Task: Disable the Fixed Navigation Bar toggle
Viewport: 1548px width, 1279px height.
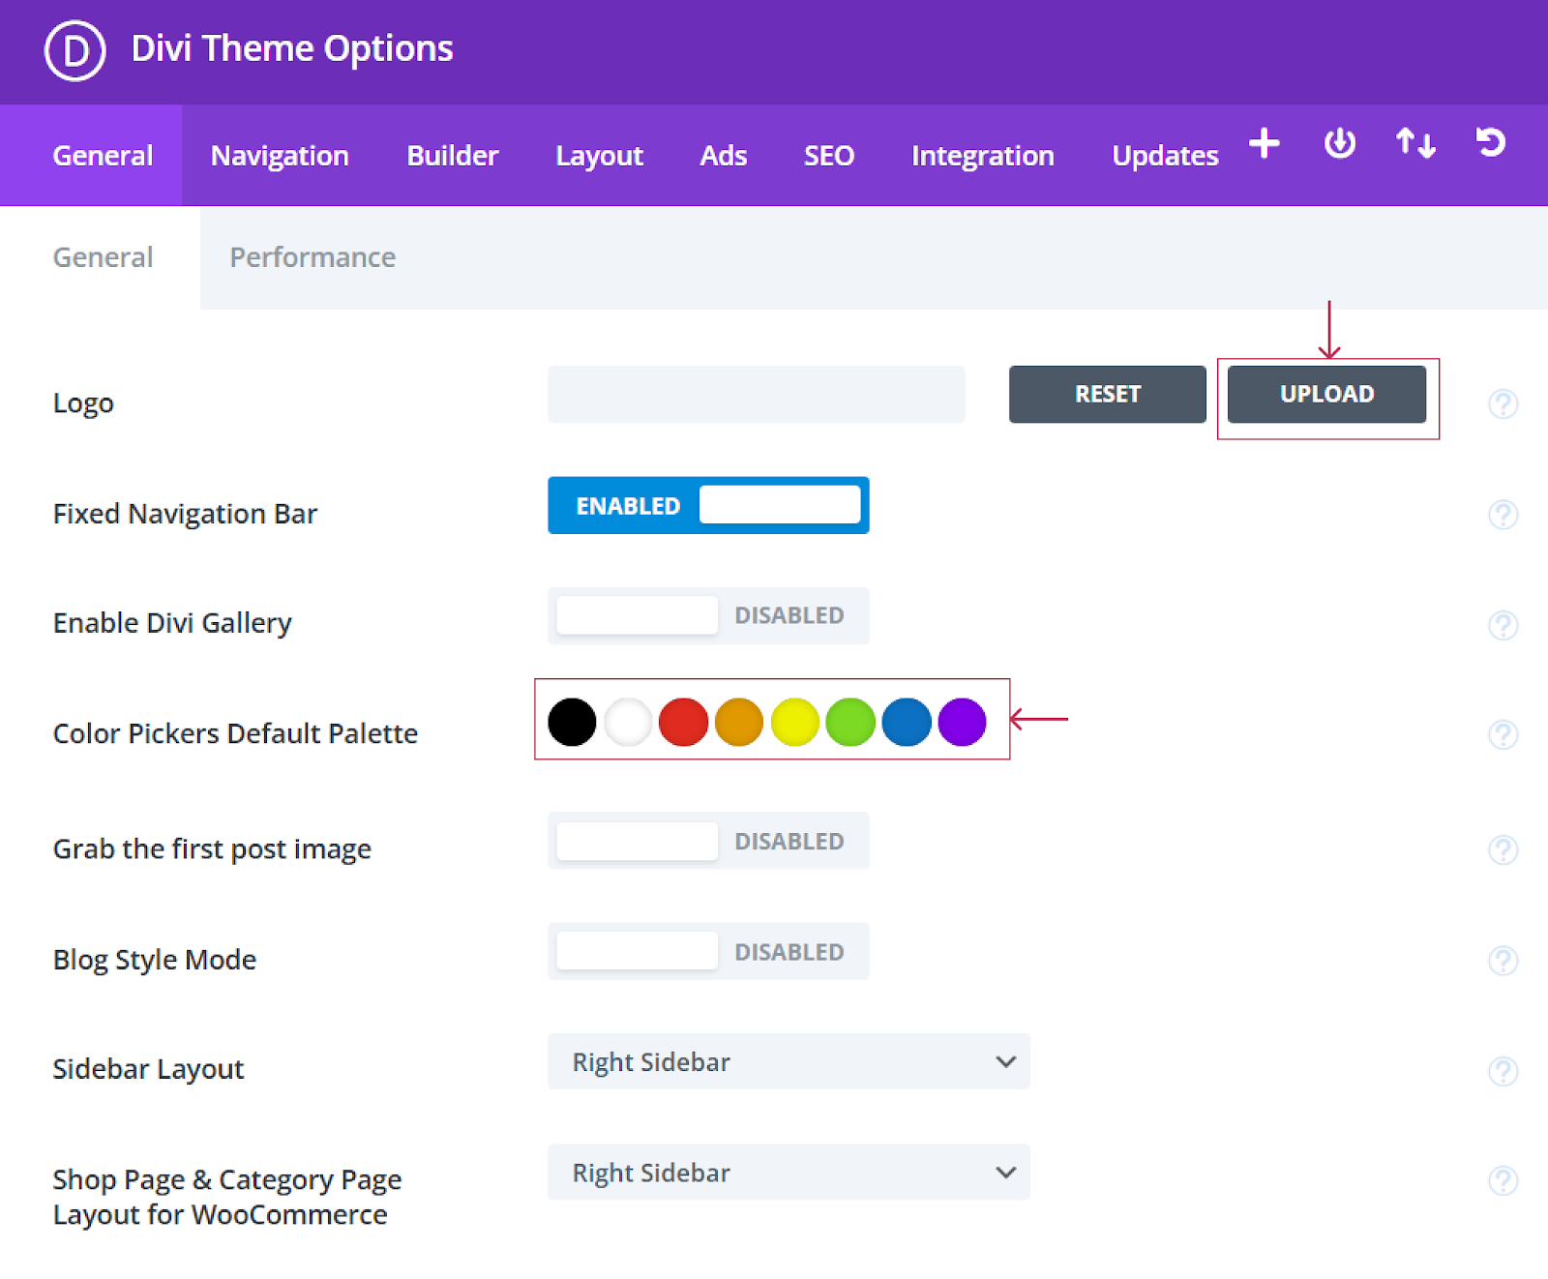Action: tap(708, 505)
